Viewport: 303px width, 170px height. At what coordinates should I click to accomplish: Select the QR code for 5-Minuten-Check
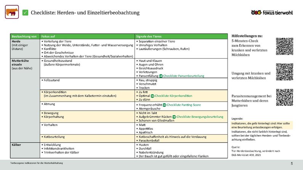click(285, 47)
